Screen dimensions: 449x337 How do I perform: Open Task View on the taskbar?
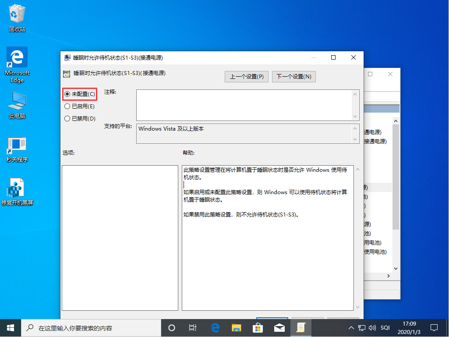193,327
